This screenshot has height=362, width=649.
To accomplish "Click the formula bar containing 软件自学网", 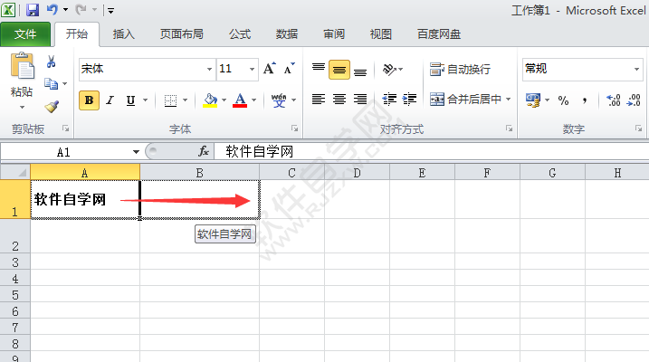I will 432,151.
